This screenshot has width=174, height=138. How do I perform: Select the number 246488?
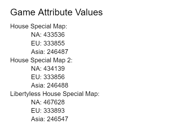coord(57,86)
